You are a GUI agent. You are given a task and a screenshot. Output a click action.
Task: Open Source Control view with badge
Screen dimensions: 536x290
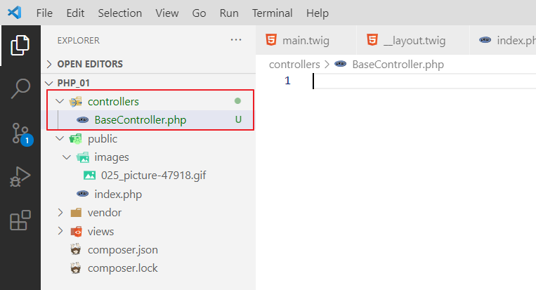click(x=20, y=133)
